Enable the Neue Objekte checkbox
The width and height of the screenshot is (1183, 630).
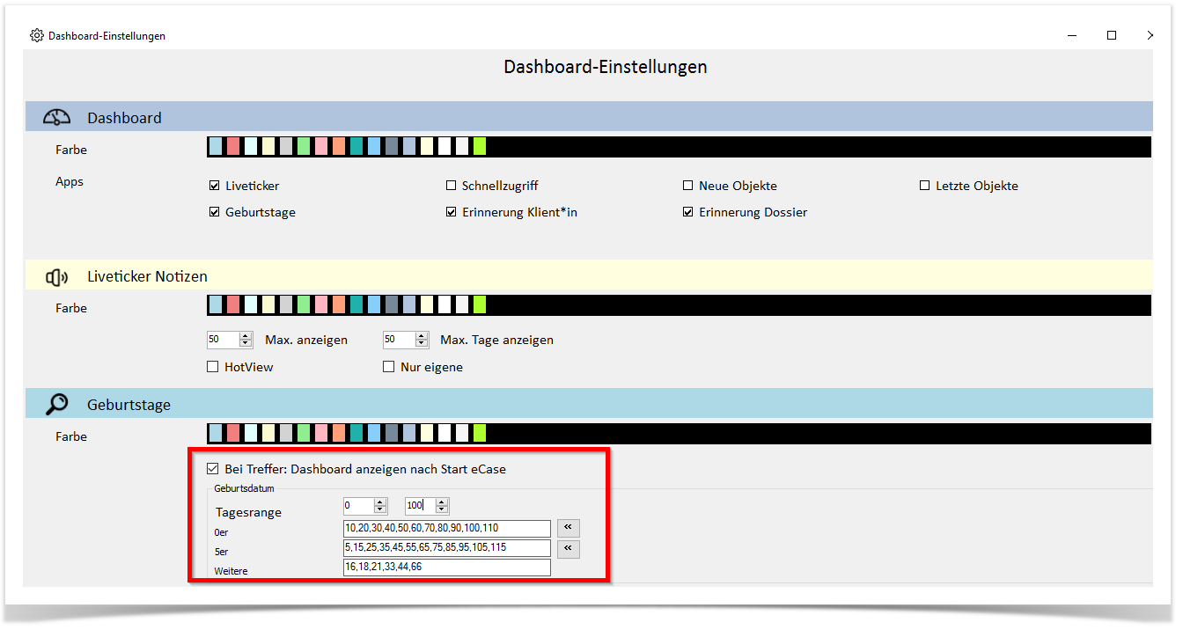click(x=688, y=186)
